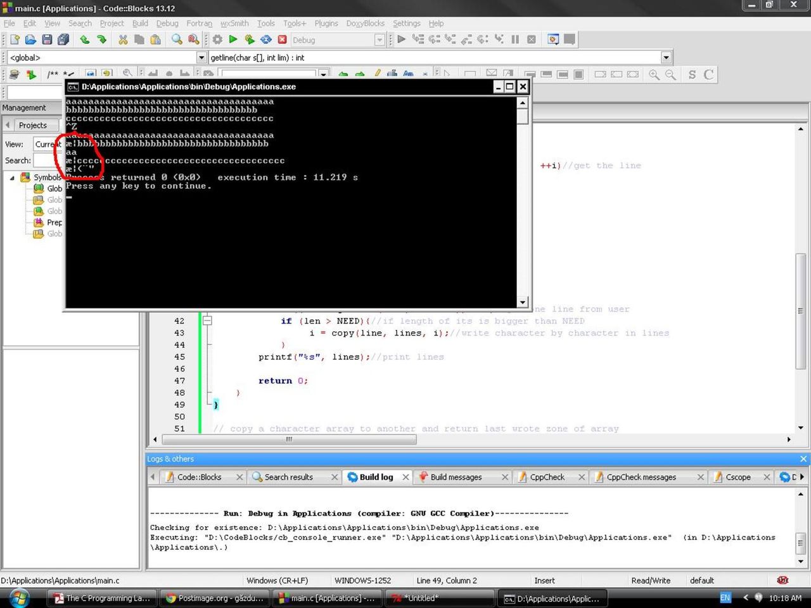Redo using the green forward arrow

101,39
